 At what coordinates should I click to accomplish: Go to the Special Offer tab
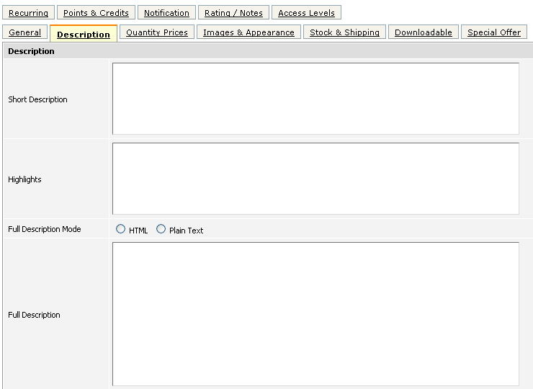494,32
